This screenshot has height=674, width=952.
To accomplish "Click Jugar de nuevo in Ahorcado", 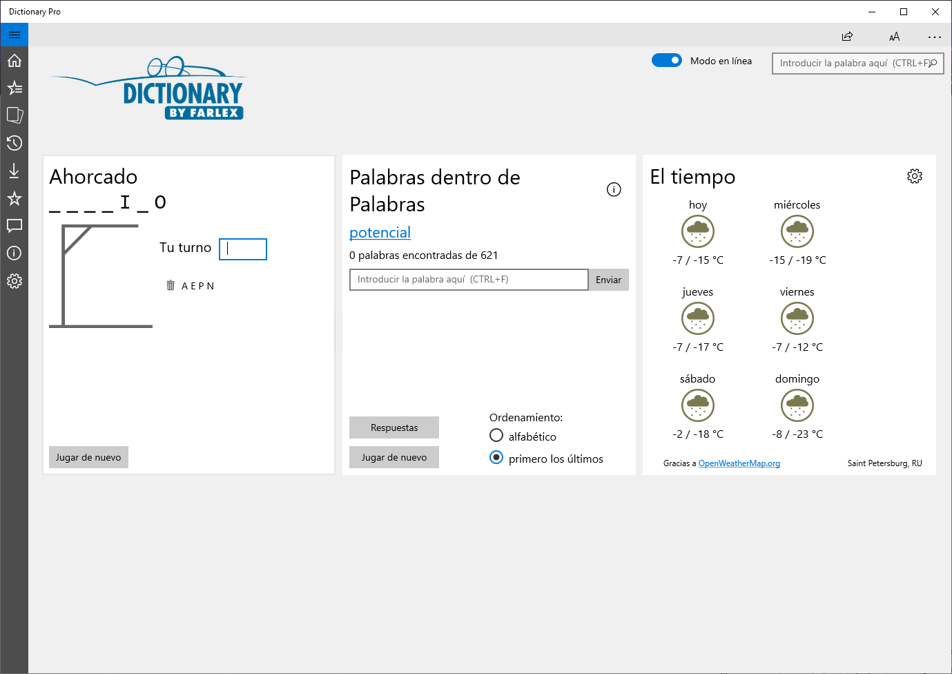I will click(88, 457).
